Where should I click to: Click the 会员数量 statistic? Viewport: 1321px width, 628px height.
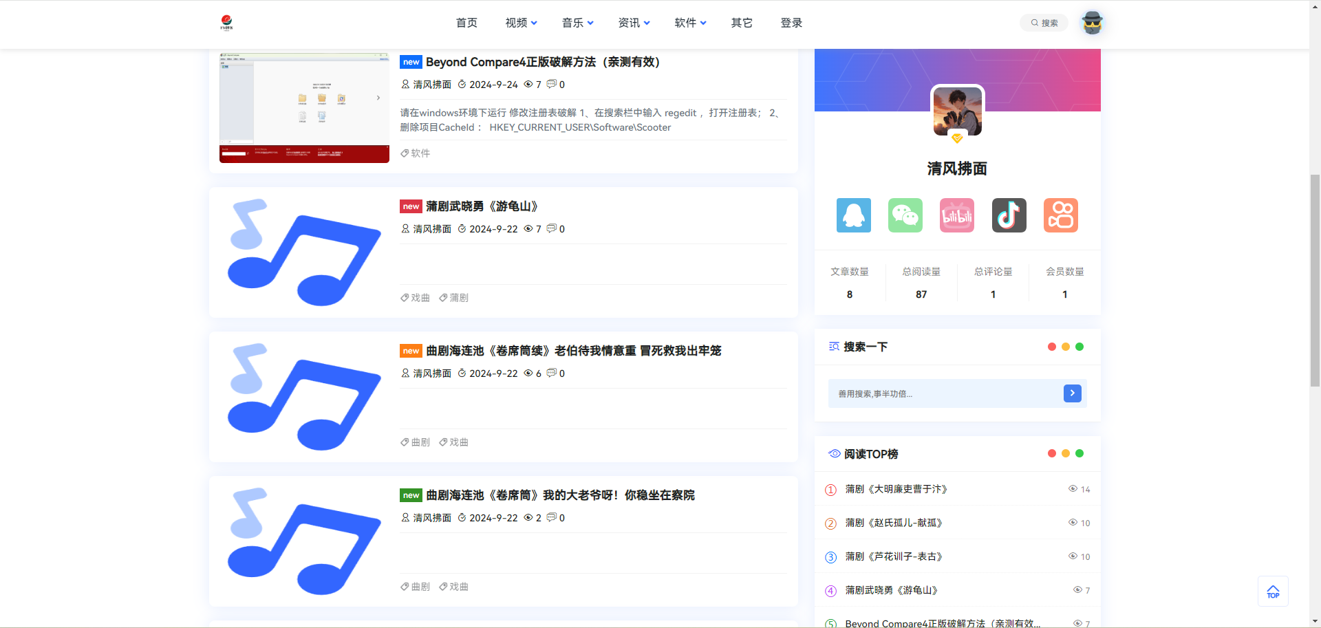click(1065, 283)
